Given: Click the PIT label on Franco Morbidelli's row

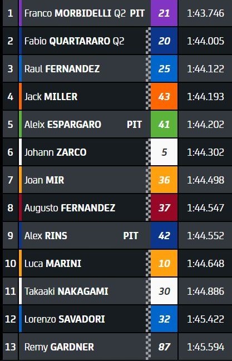Looking at the screenshot, I should (137, 13).
